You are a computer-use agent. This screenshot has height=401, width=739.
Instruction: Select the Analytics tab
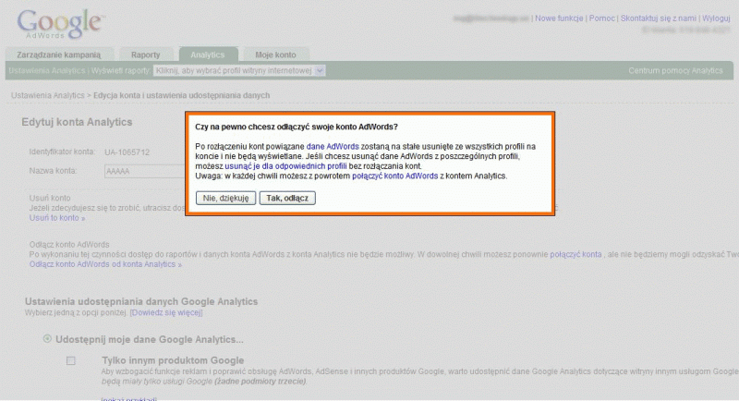coord(208,55)
